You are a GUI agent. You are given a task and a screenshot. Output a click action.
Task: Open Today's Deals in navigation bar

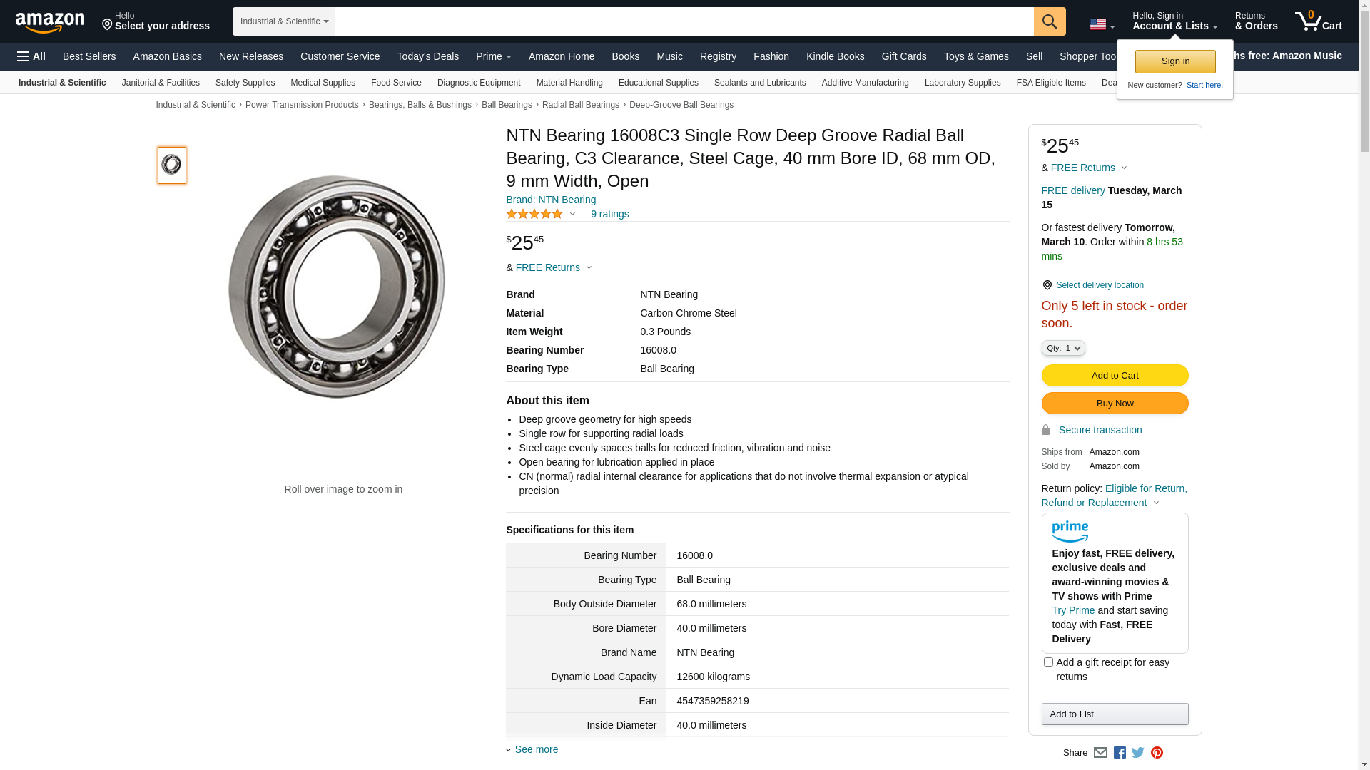[427, 56]
